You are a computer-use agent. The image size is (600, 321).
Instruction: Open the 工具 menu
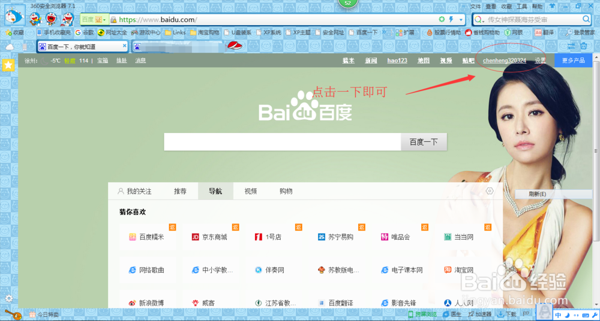tap(522, 7)
